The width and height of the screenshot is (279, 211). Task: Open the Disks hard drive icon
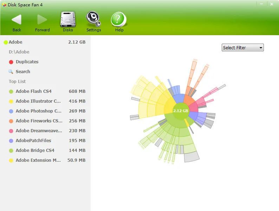(68, 19)
